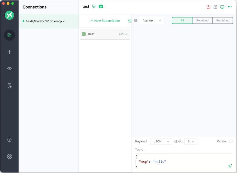
Task: Open the Payload JSON dropdown
Action: [x=161, y=142]
